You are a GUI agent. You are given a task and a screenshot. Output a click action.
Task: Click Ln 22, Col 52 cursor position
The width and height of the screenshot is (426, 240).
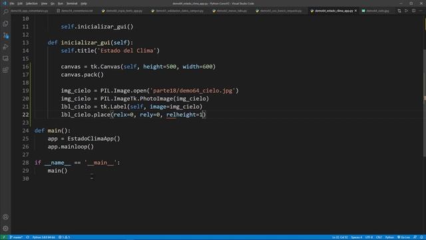pyautogui.click(x=339, y=237)
